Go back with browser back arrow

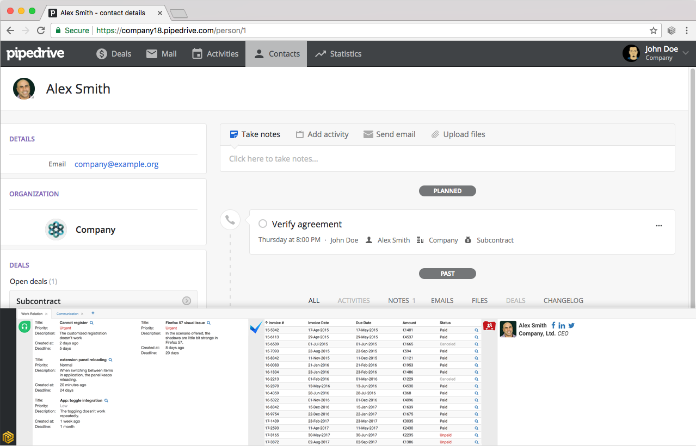(10, 30)
